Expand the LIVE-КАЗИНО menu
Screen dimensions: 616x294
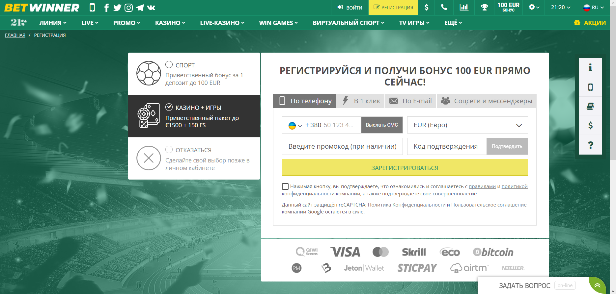(x=222, y=23)
